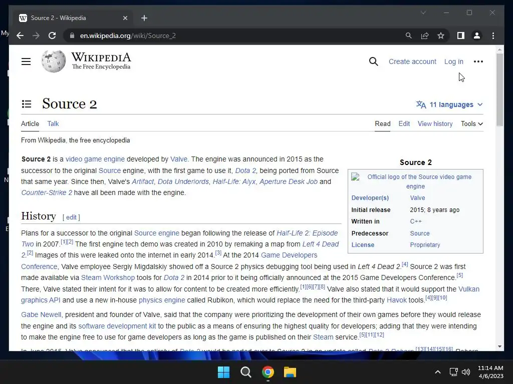The height and width of the screenshot is (384, 513).
Task: Click Chrome icon in taskbar
Action: click(x=268, y=372)
